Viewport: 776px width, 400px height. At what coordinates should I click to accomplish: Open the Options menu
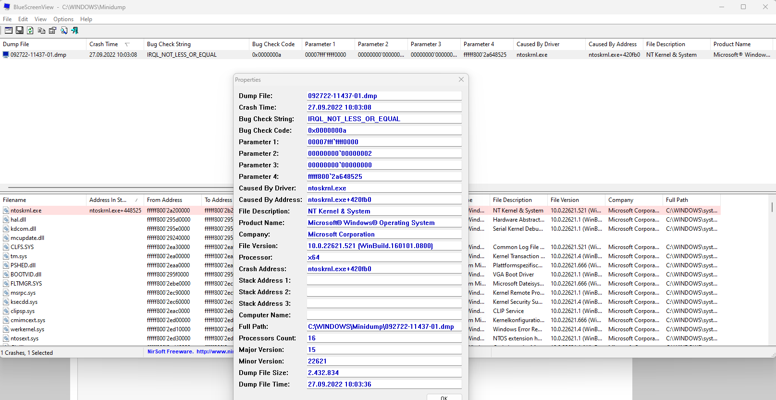tap(63, 19)
